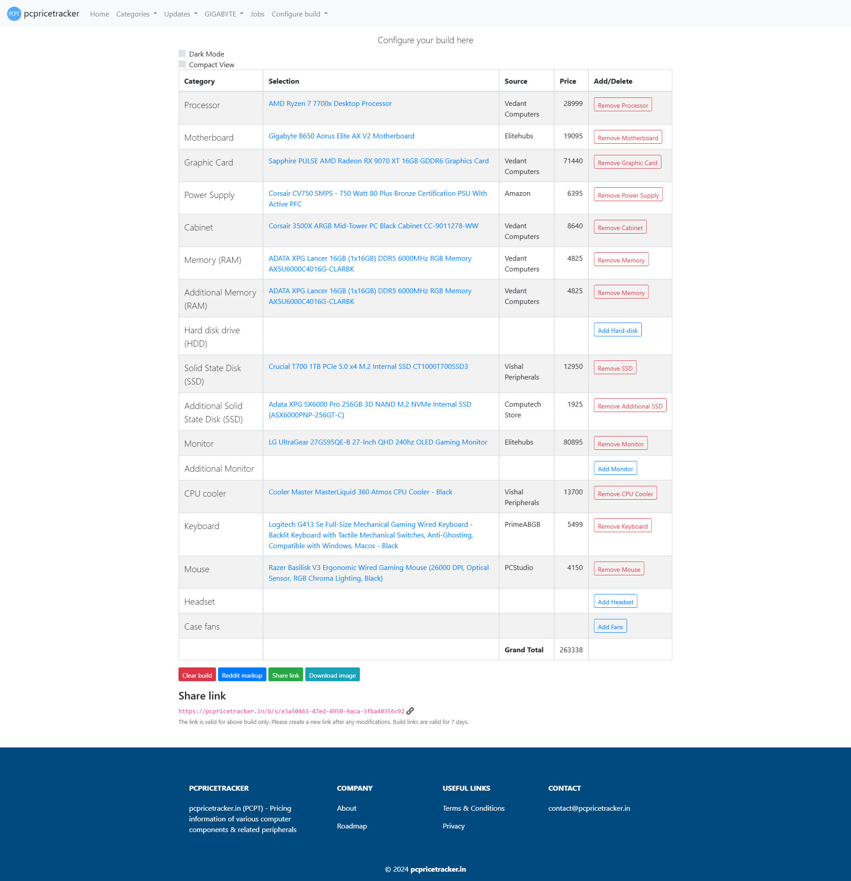Remove the CPU Cooler

625,493
